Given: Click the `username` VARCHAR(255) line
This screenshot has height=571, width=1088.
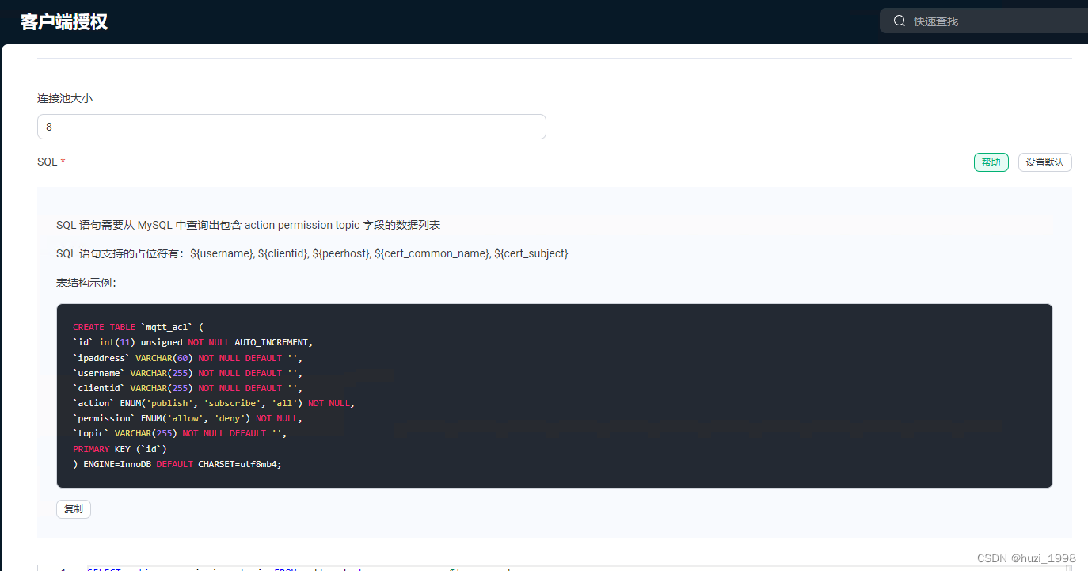Looking at the screenshot, I should click(188, 373).
